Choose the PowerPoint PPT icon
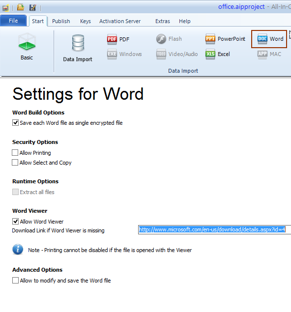The image size is (291, 312). click(210, 39)
